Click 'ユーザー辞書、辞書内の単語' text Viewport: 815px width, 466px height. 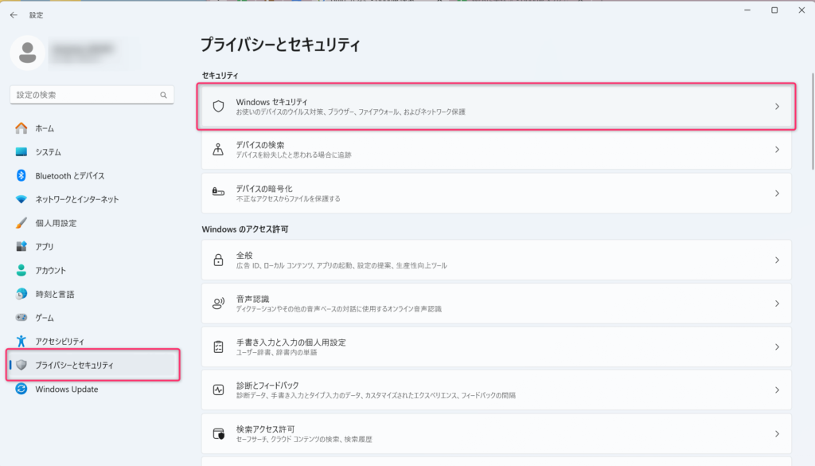tap(276, 353)
